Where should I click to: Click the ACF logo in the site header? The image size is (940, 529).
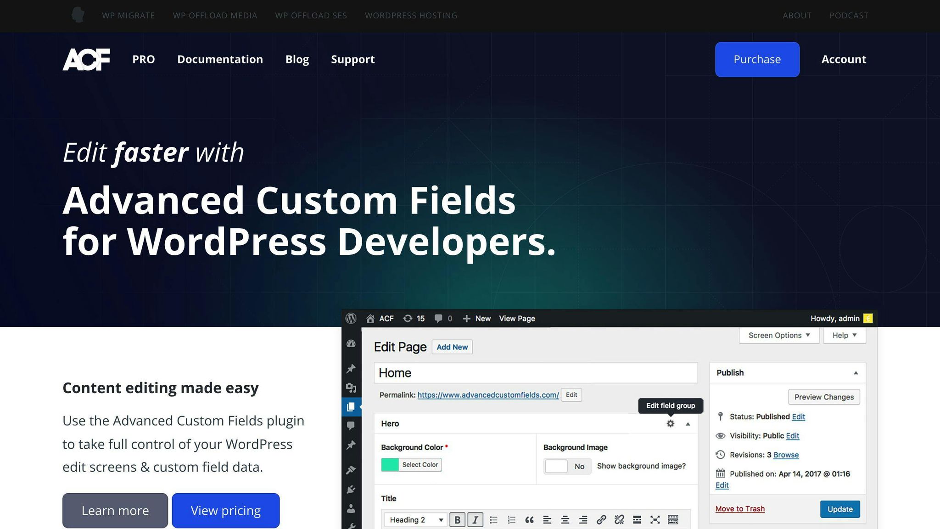86,59
